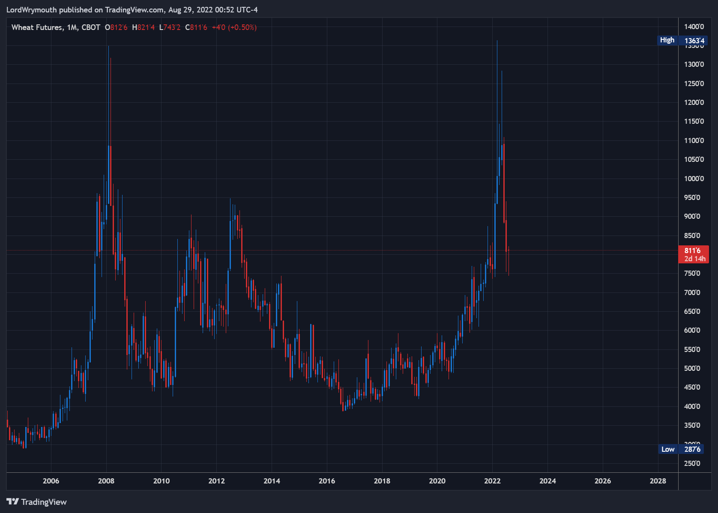Screen dimensions: 718x513
Task: Click the 2016 time axis label
Action: point(327,481)
